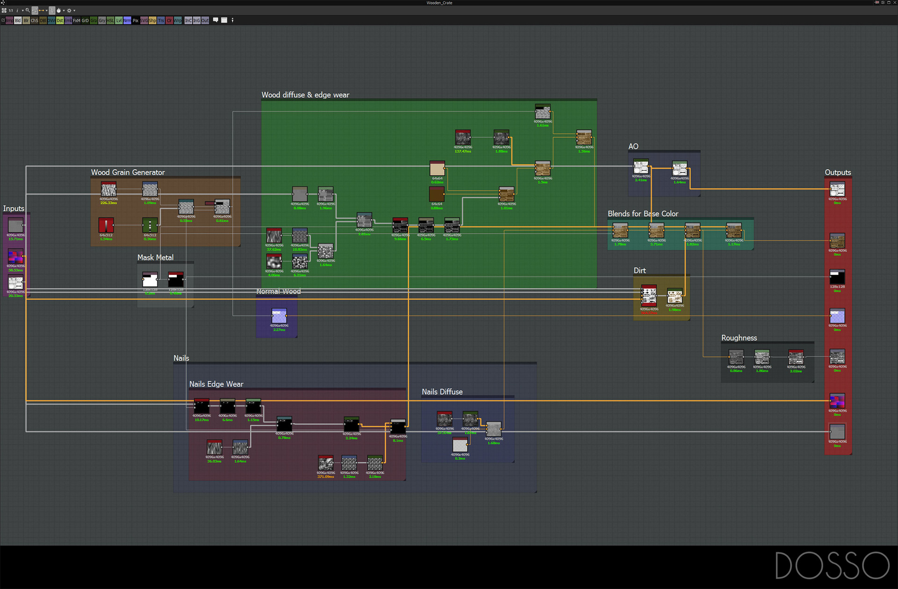Toggle the orthogonal link routing button
The width and height of the screenshot is (898, 589).
(x=52, y=10)
